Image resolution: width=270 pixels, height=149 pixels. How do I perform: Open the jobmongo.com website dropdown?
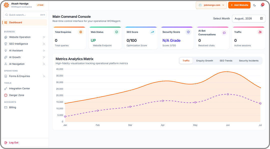pyautogui.click(x=211, y=5)
